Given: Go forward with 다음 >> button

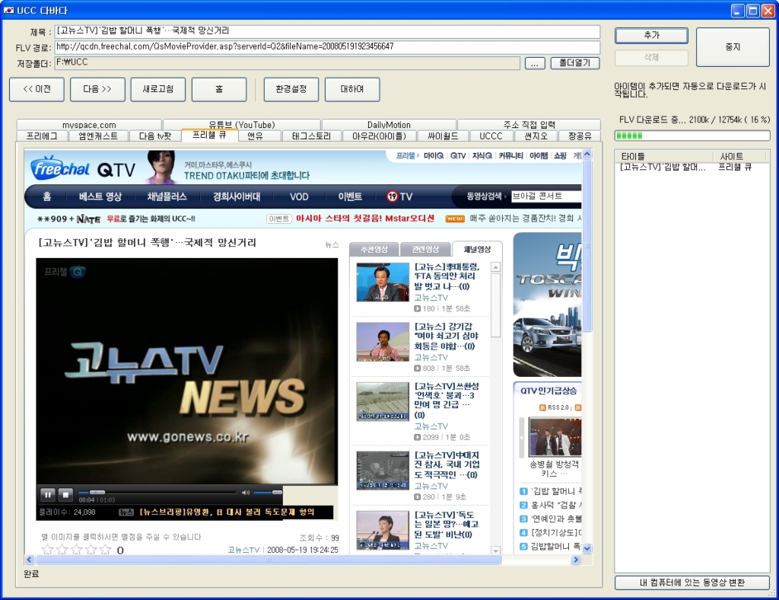Looking at the screenshot, I should coord(97,90).
